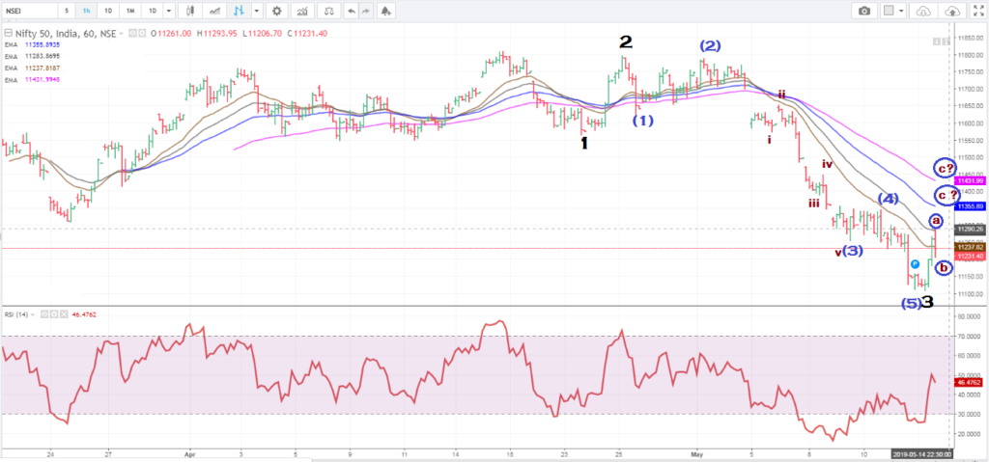989x462 pixels.
Task: Click the iii wave annotation
Action: click(x=814, y=203)
